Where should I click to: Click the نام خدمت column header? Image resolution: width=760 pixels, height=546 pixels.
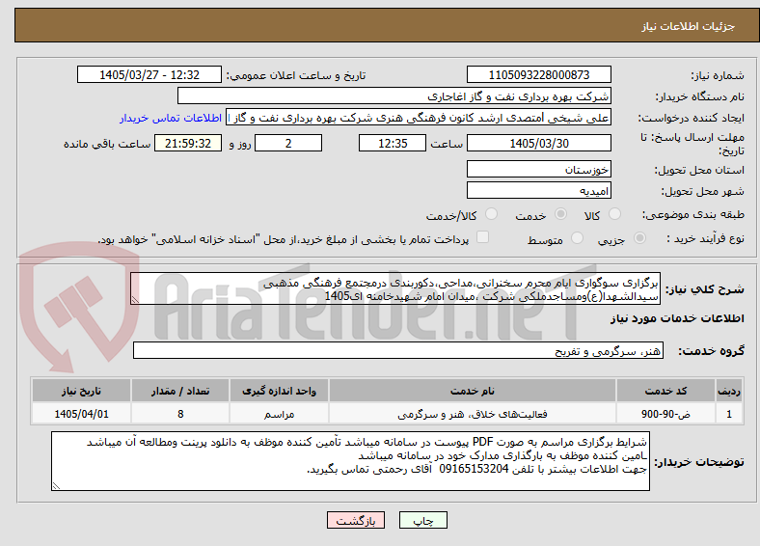click(x=473, y=391)
